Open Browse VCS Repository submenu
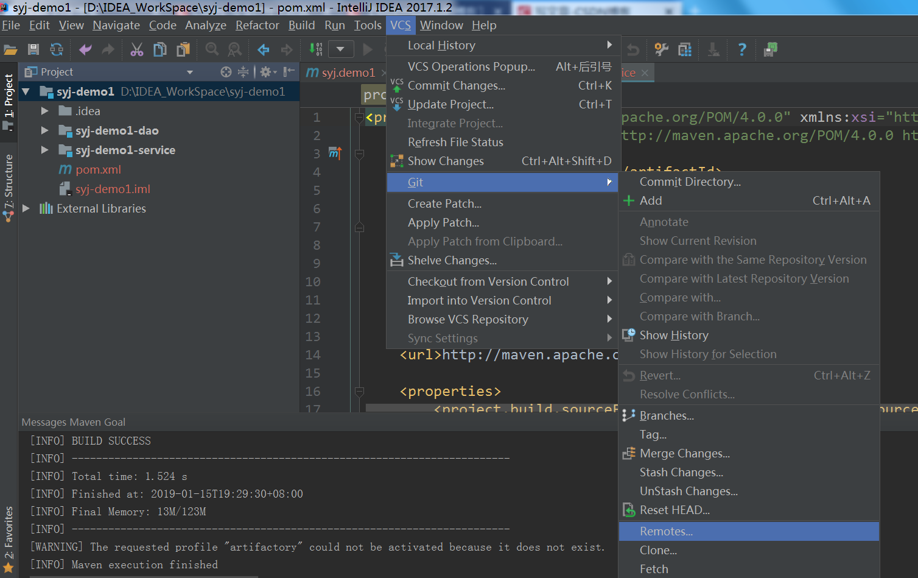 (503, 319)
